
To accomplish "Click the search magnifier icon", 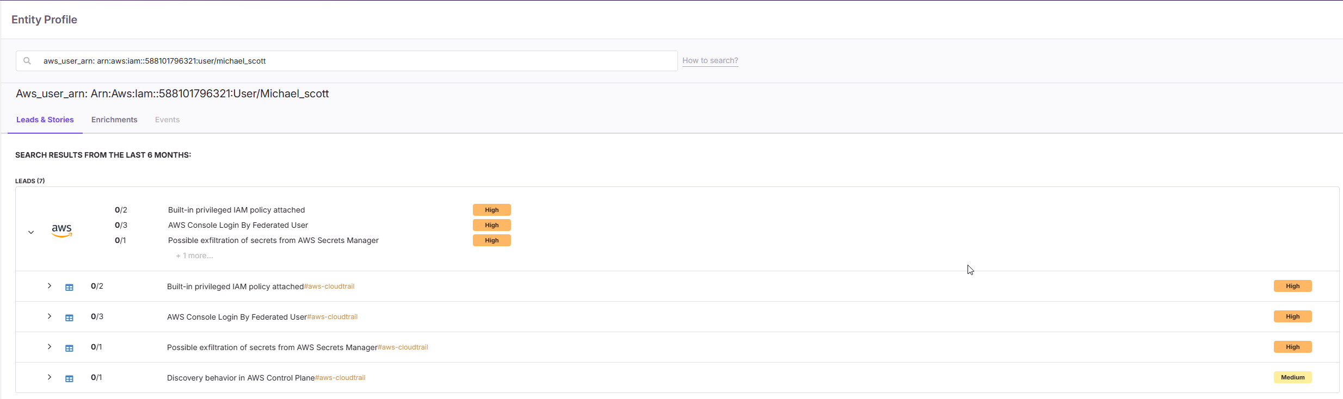I will click(x=27, y=61).
